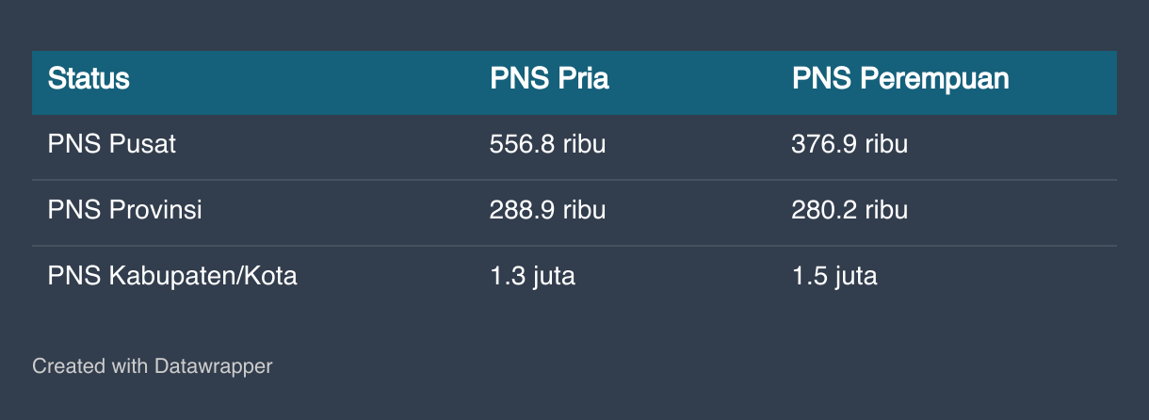1149x420 pixels.
Task: Click the word Kabupaten/Kota in last row
Action: (x=203, y=276)
